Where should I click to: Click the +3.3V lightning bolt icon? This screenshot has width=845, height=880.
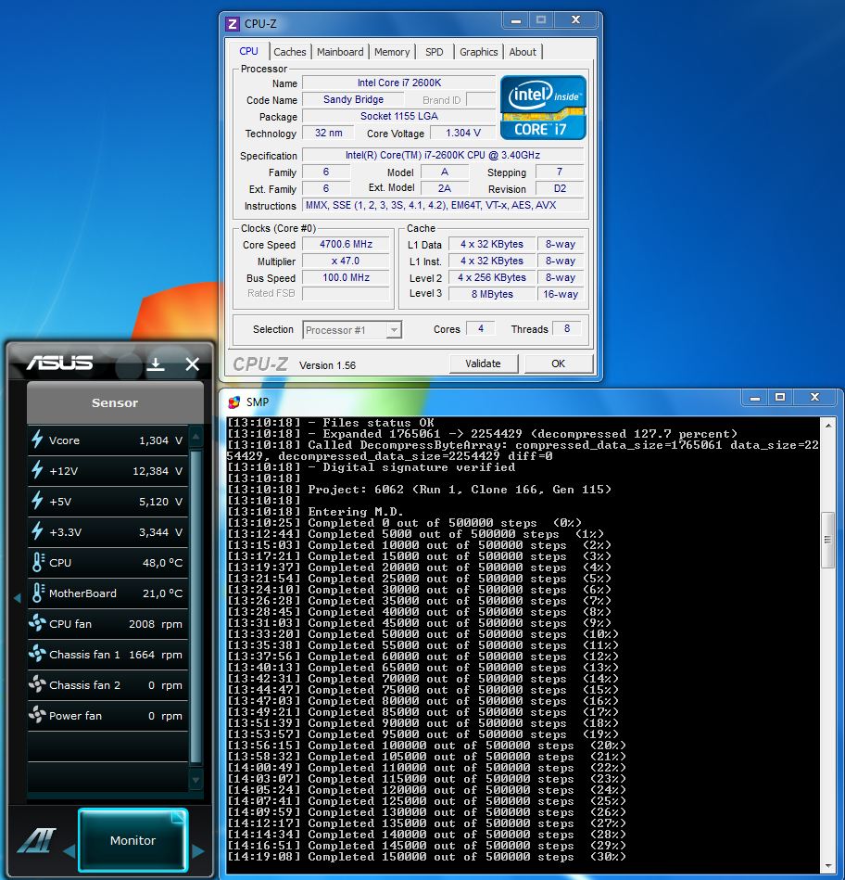click(x=38, y=531)
